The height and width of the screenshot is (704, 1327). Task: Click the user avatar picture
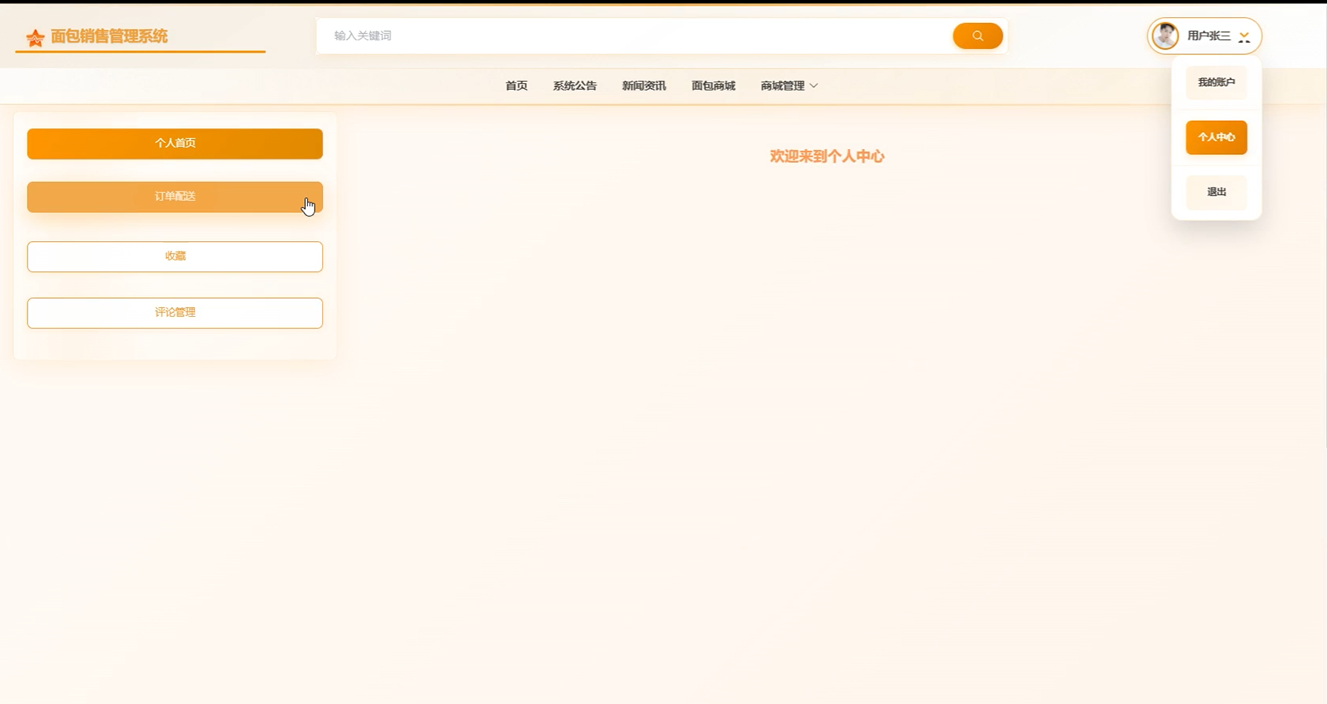coord(1165,36)
